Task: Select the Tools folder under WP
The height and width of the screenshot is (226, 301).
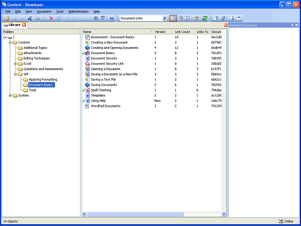Action: (x=32, y=90)
